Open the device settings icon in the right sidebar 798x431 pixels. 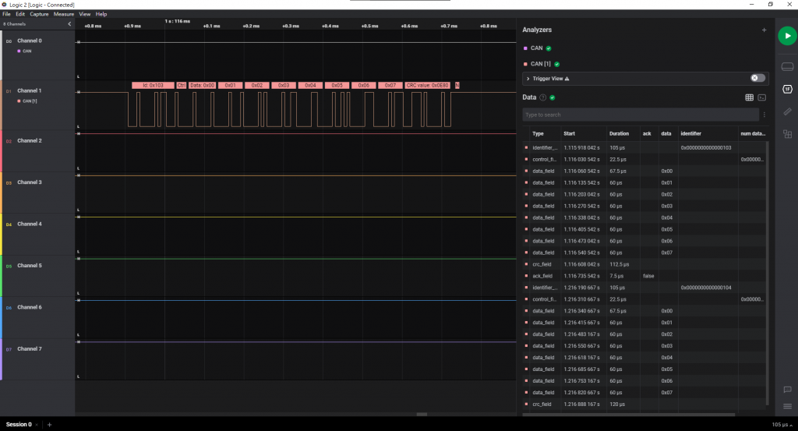787,67
